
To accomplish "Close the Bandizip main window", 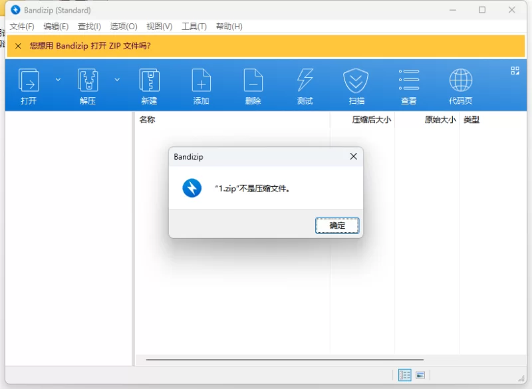I will tap(512, 10).
